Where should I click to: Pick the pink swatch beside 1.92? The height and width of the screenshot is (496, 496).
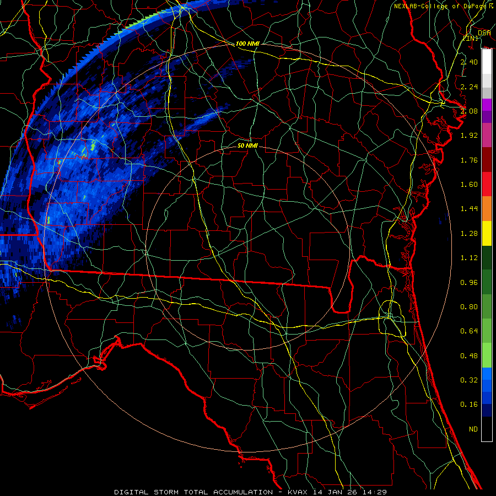click(x=487, y=135)
